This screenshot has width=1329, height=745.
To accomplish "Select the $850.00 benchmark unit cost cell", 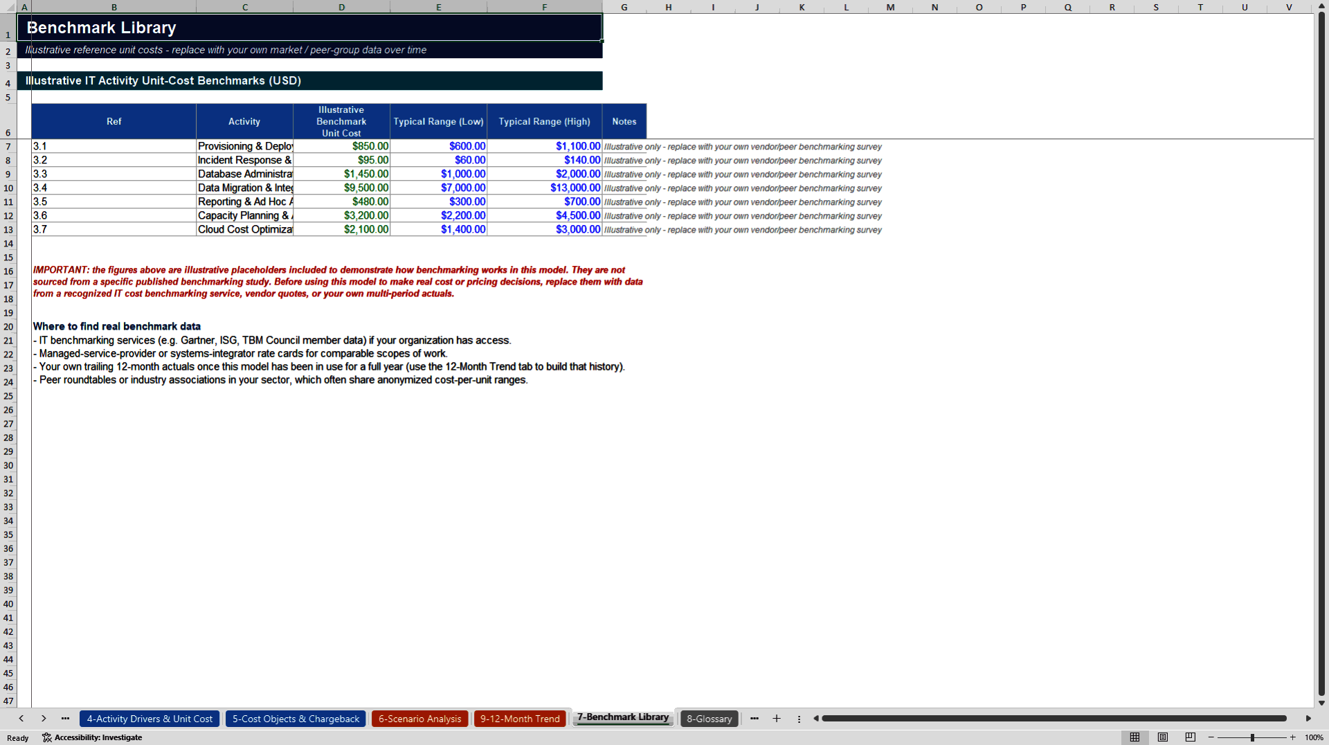I will click(341, 146).
